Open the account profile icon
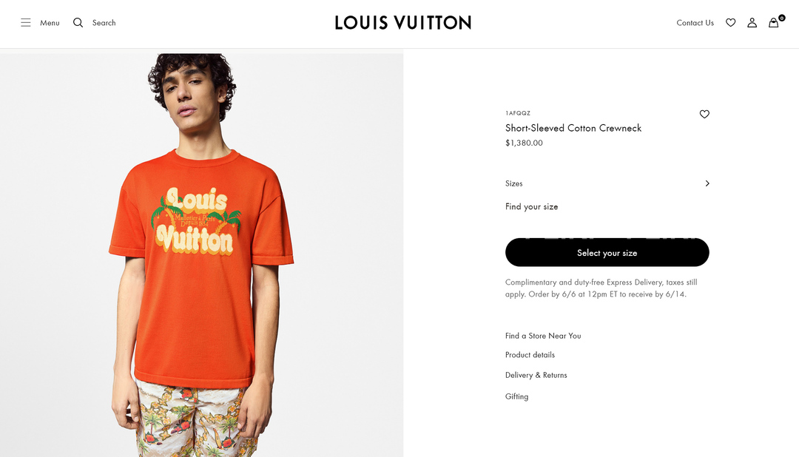Image resolution: width=799 pixels, height=457 pixels. tap(752, 23)
